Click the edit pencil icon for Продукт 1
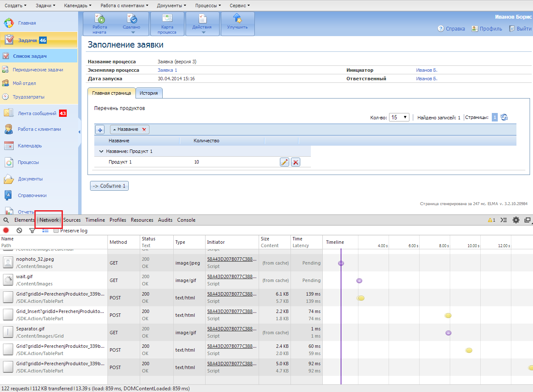The width and height of the screenshot is (533, 392). [285, 162]
